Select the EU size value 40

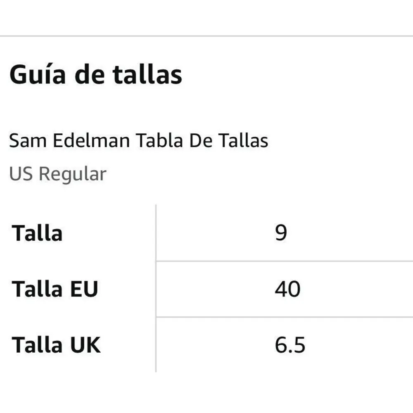pyautogui.click(x=287, y=289)
